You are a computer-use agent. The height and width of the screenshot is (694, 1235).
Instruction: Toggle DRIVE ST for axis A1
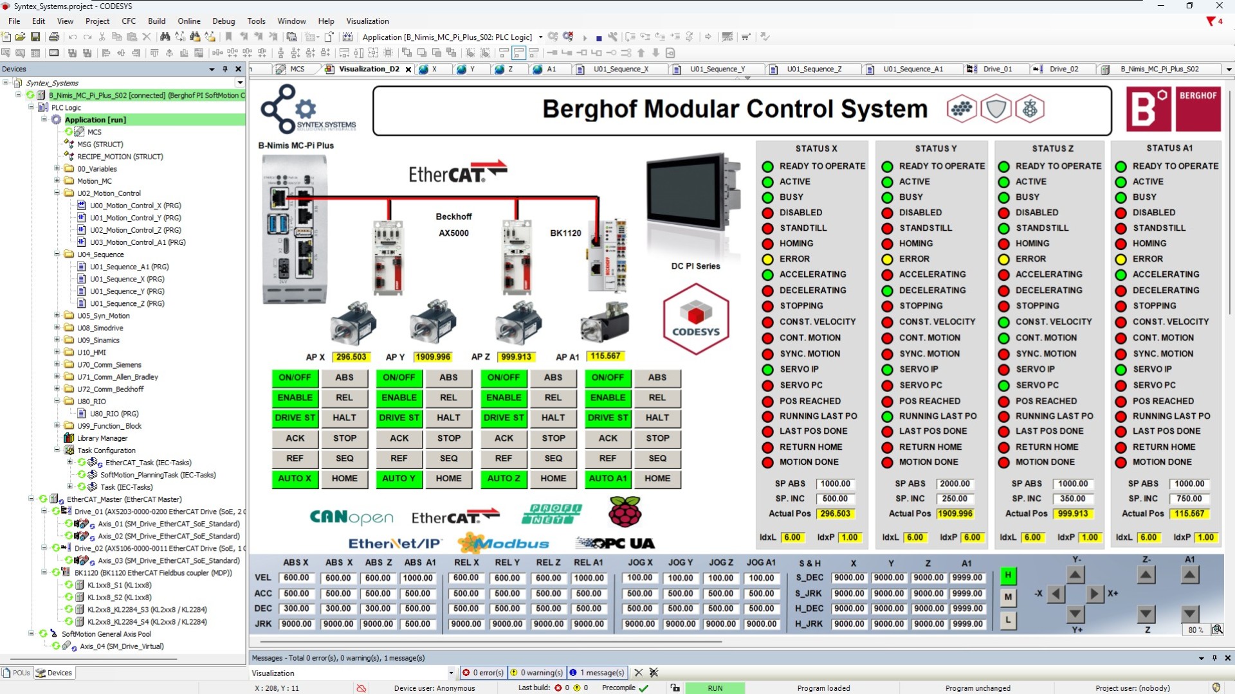[607, 418]
